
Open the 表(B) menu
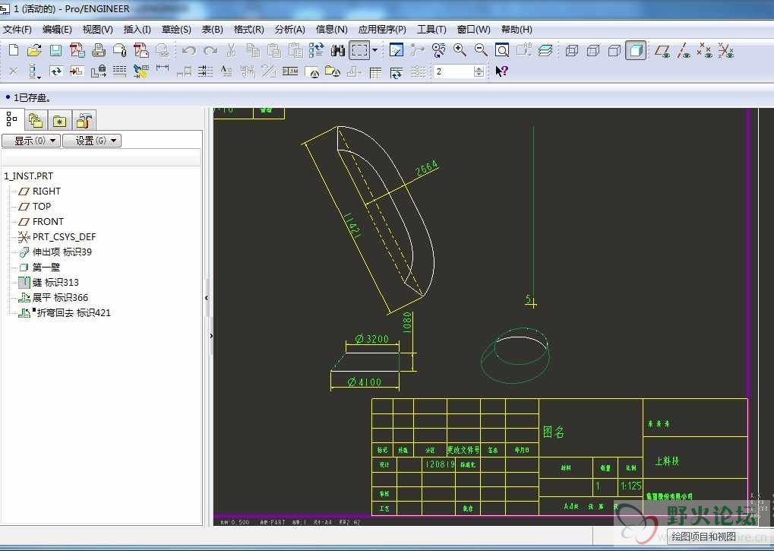[x=212, y=30]
